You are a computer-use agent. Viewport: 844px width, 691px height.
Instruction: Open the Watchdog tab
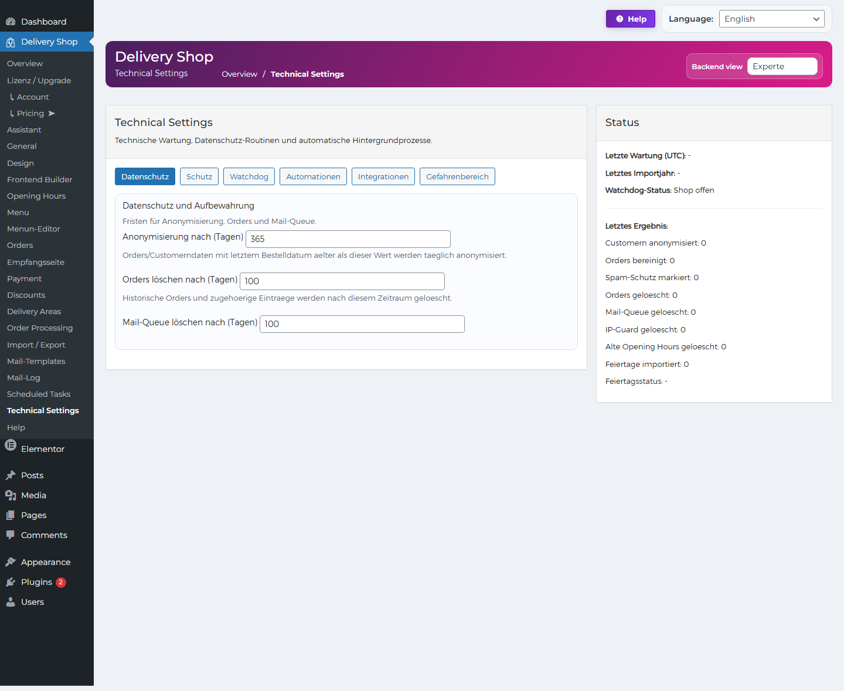249,176
